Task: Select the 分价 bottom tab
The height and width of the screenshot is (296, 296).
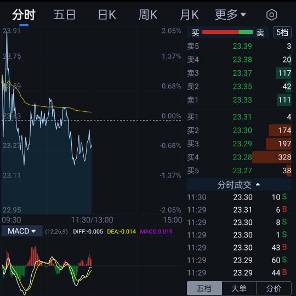Action: click(274, 288)
